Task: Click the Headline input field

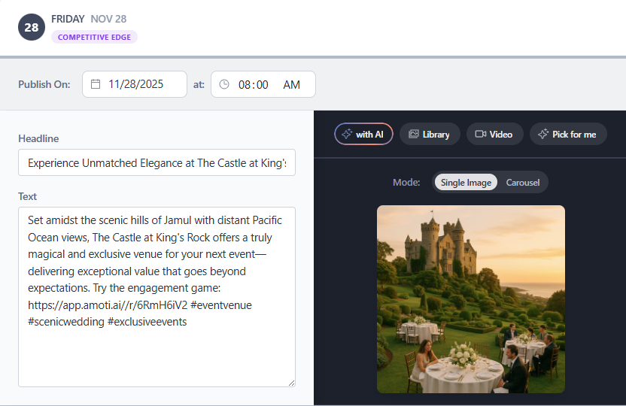Action: click(156, 162)
